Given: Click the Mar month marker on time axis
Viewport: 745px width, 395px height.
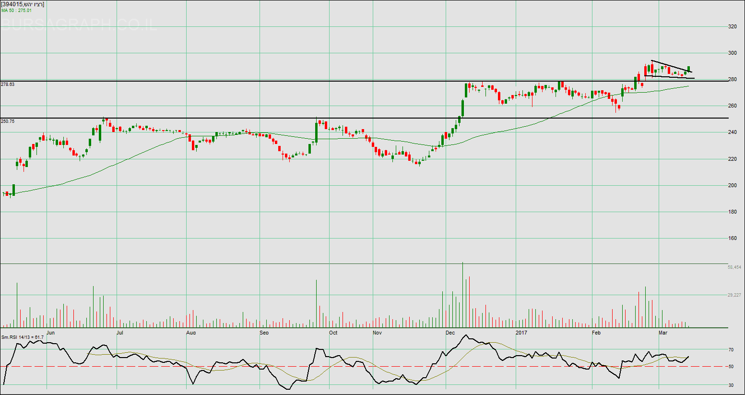Looking at the screenshot, I should pos(663,333).
